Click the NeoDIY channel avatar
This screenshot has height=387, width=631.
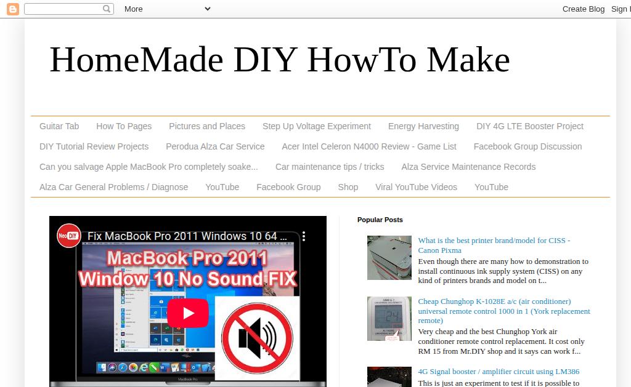coord(68,236)
